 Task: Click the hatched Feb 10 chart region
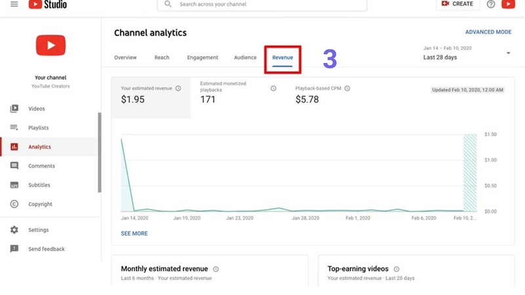pos(470,173)
